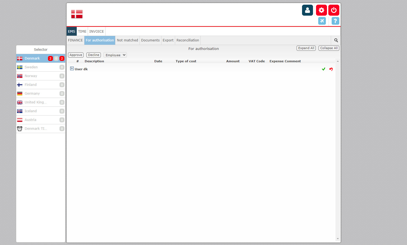Click the alarm clock icon for Denmark TI

pos(20,129)
